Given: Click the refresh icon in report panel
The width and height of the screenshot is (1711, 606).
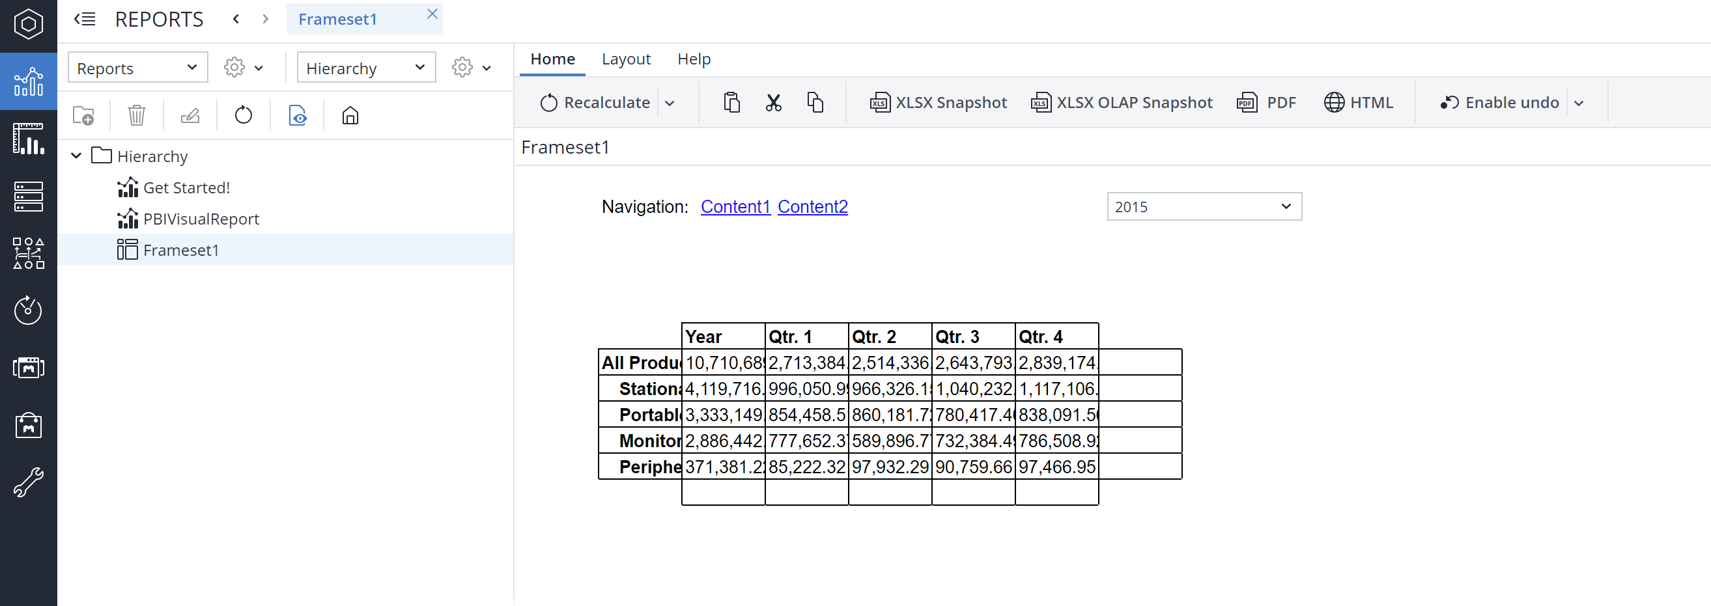Looking at the screenshot, I should pyautogui.click(x=243, y=115).
